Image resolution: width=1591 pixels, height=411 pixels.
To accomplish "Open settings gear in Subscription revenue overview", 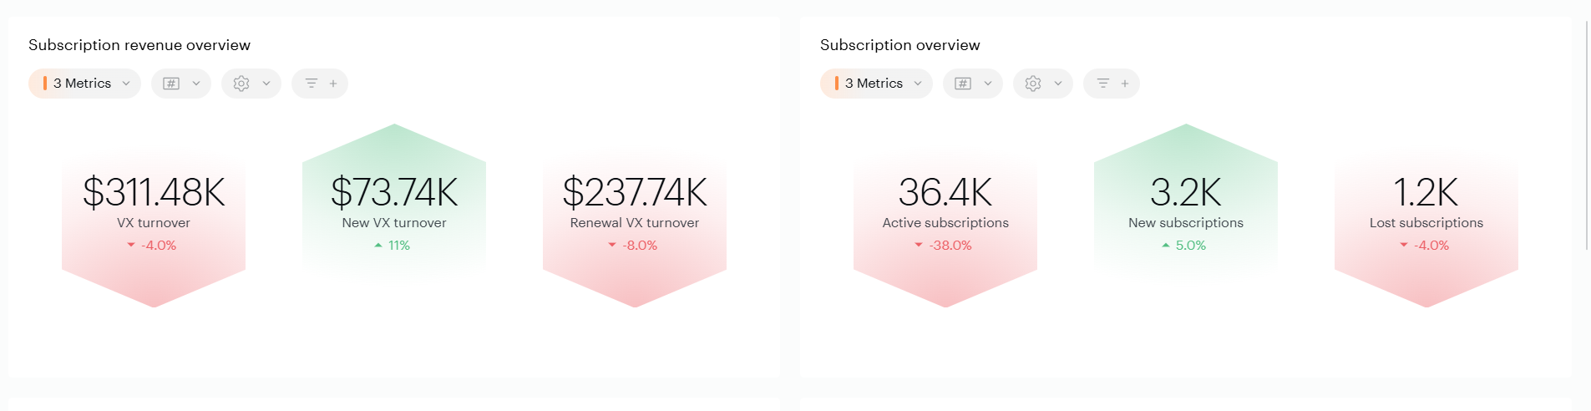I will [241, 84].
